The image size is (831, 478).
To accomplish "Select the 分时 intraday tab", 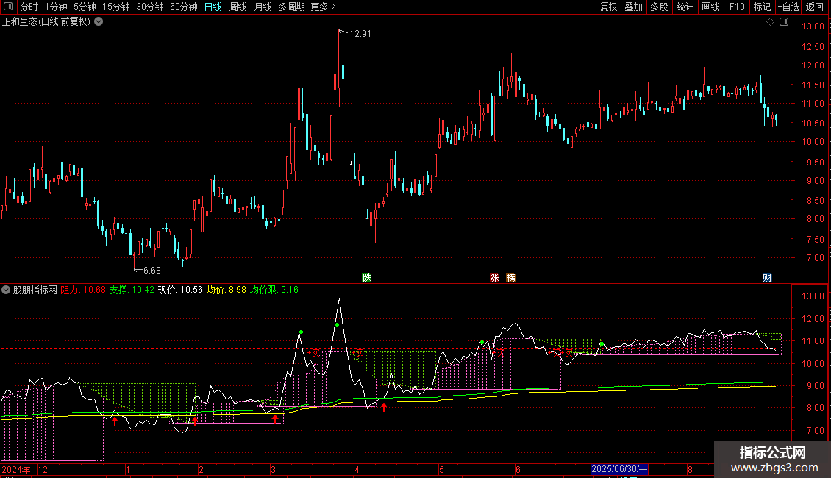I will 29,7.
